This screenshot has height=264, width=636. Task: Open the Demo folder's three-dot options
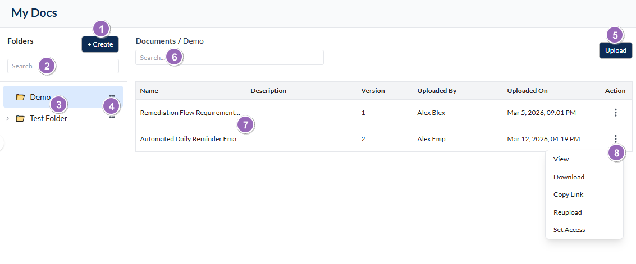click(x=112, y=95)
